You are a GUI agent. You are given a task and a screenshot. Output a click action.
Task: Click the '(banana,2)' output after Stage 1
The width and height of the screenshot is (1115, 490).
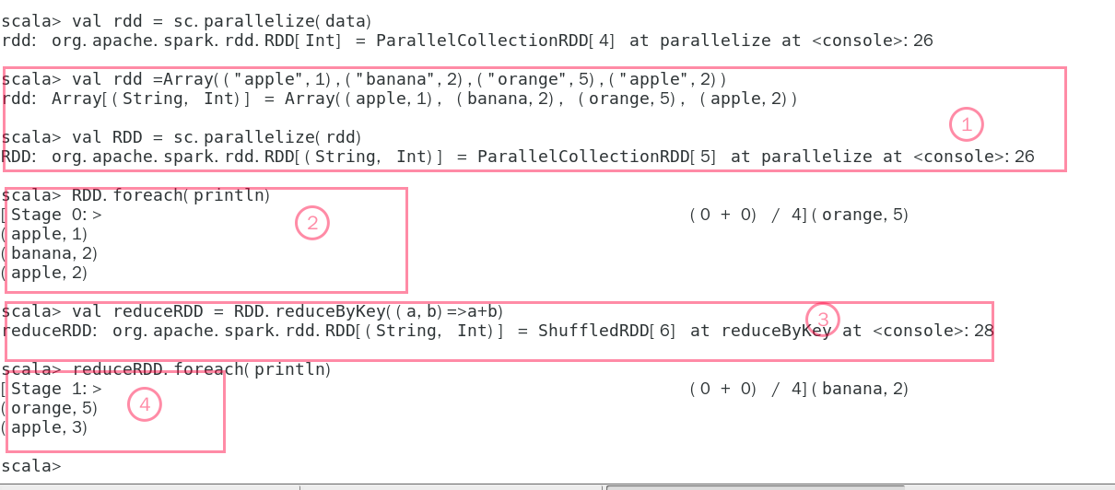(860, 389)
